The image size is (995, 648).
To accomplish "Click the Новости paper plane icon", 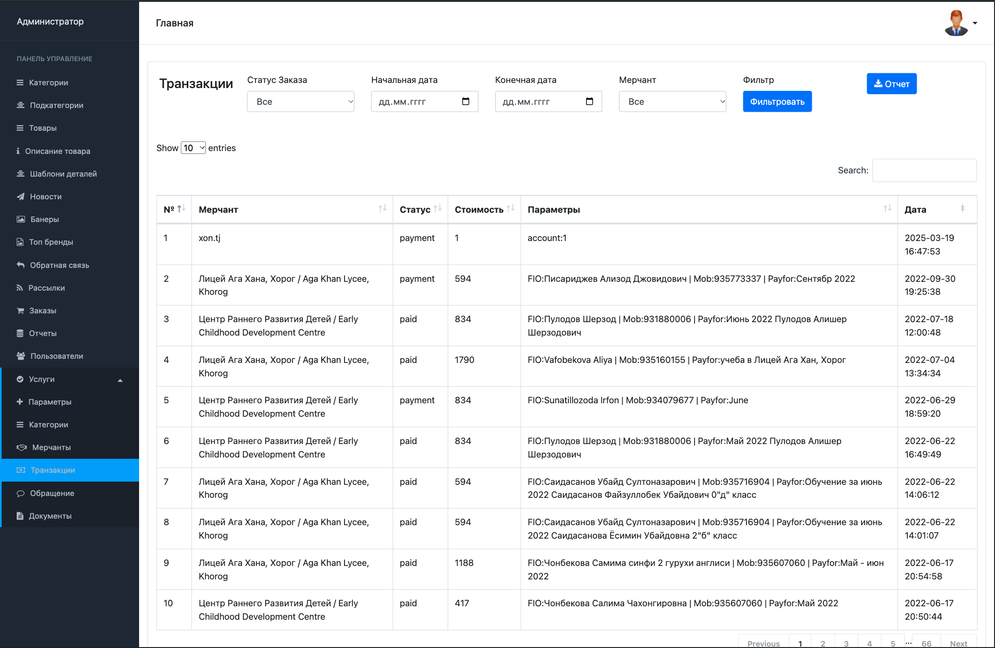I will [20, 197].
